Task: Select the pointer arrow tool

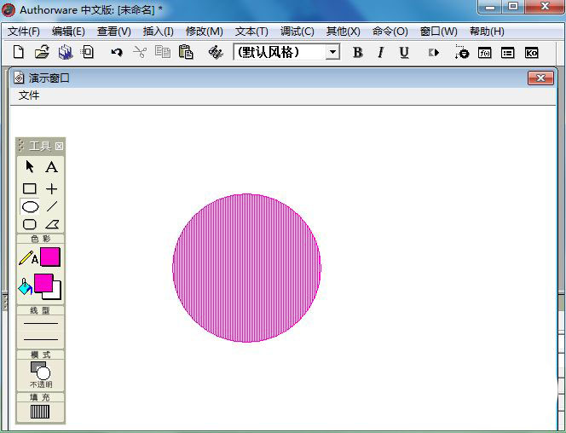Action: coord(30,167)
